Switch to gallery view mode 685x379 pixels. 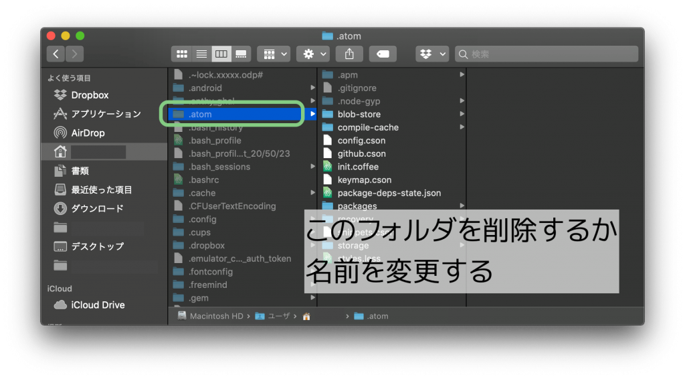[x=241, y=54]
